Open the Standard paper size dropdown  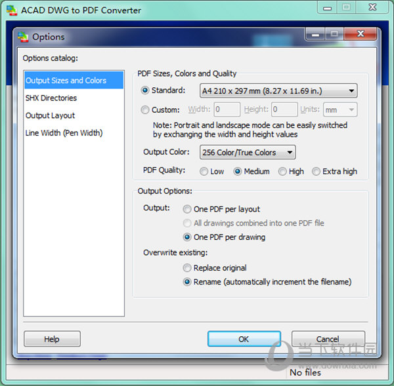pyautogui.click(x=278, y=91)
